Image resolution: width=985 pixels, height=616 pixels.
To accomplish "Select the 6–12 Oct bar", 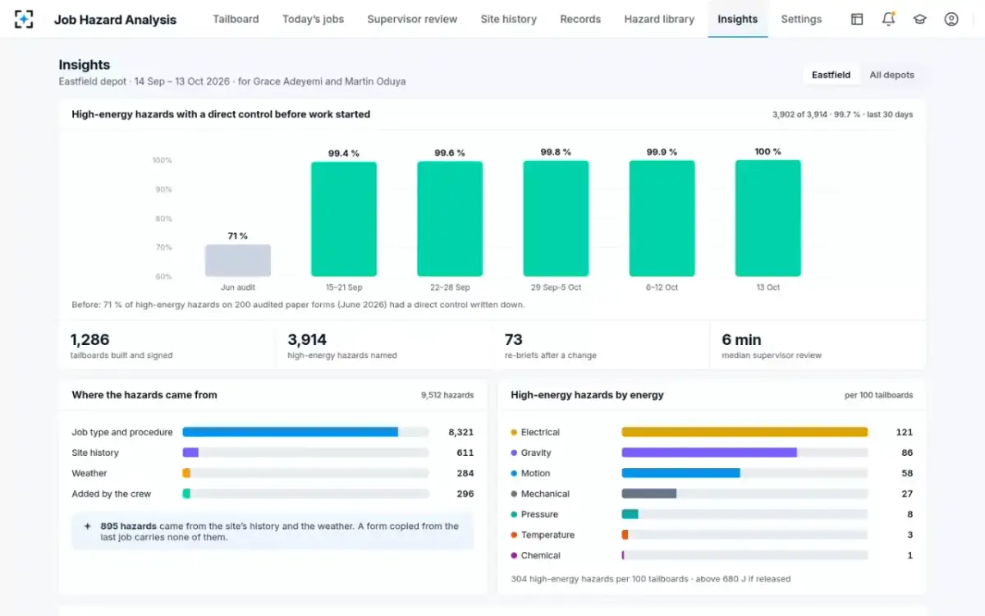I will tap(662, 218).
